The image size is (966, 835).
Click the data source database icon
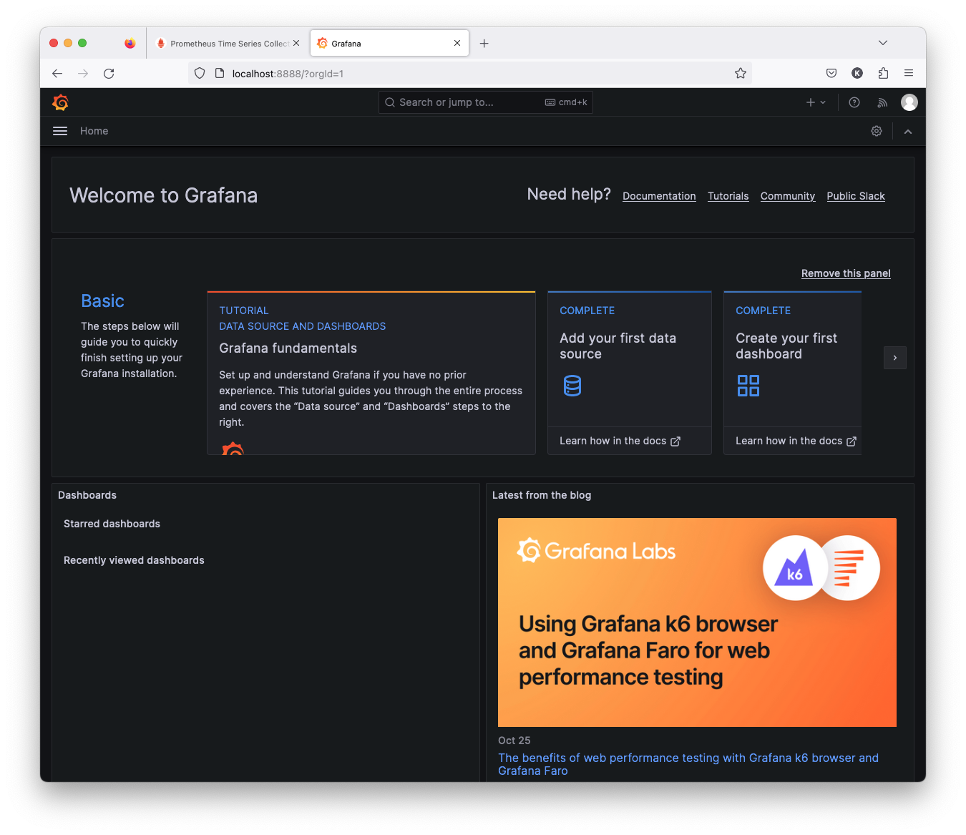click(572, 386)
